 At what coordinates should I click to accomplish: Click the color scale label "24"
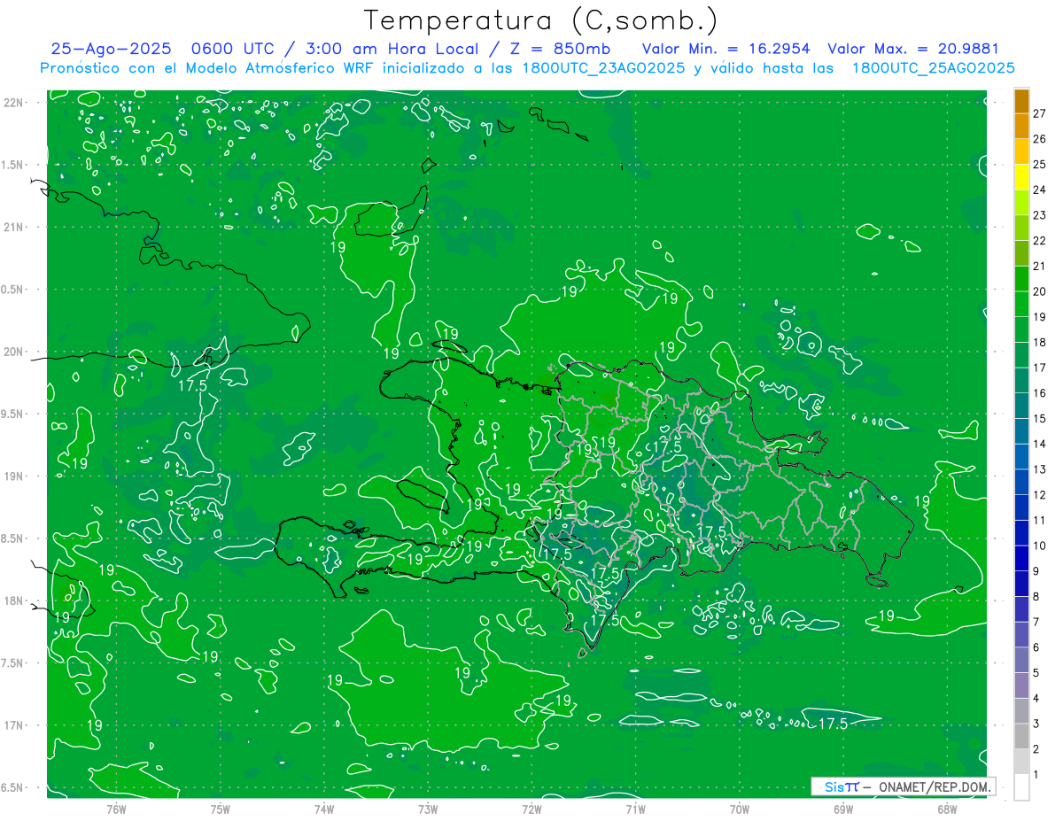coord(1039,190)
